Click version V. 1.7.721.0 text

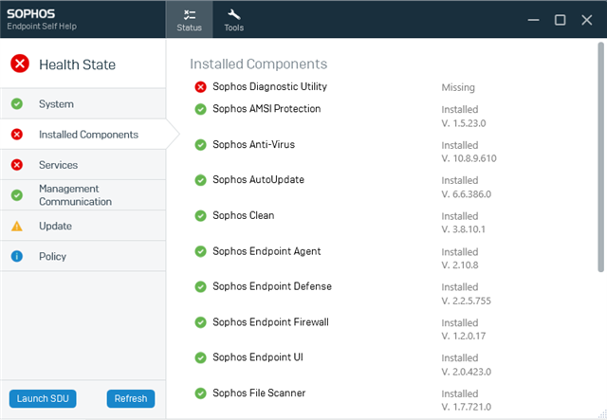coord(466,407)
